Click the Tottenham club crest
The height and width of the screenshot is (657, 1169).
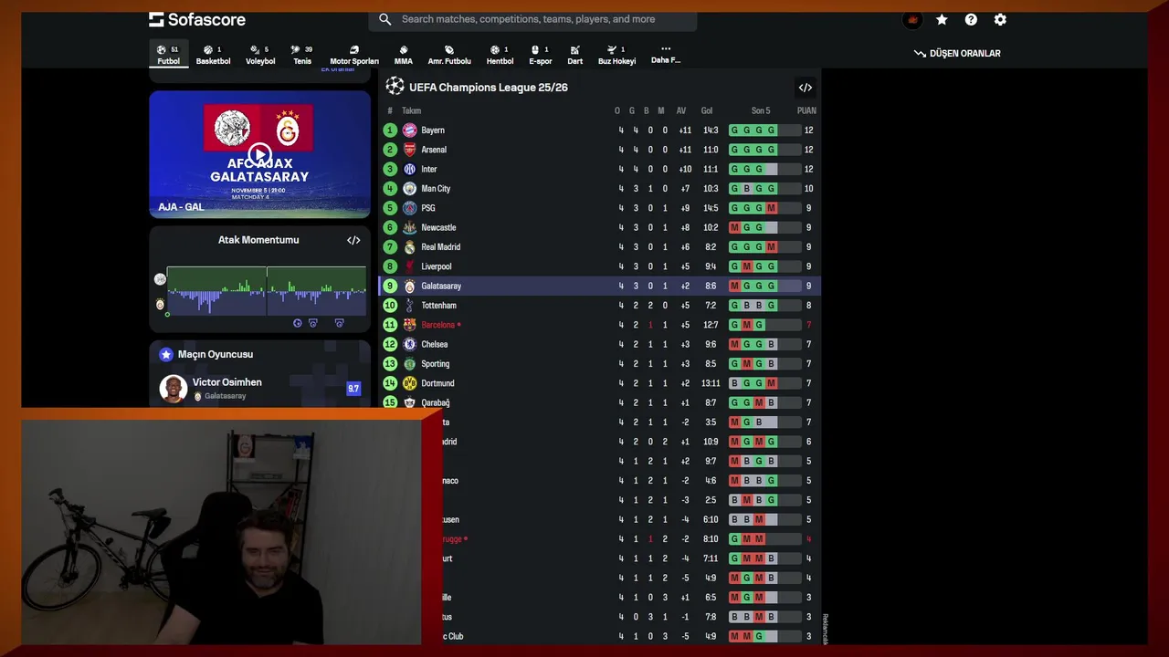click(x=409, y=306)
